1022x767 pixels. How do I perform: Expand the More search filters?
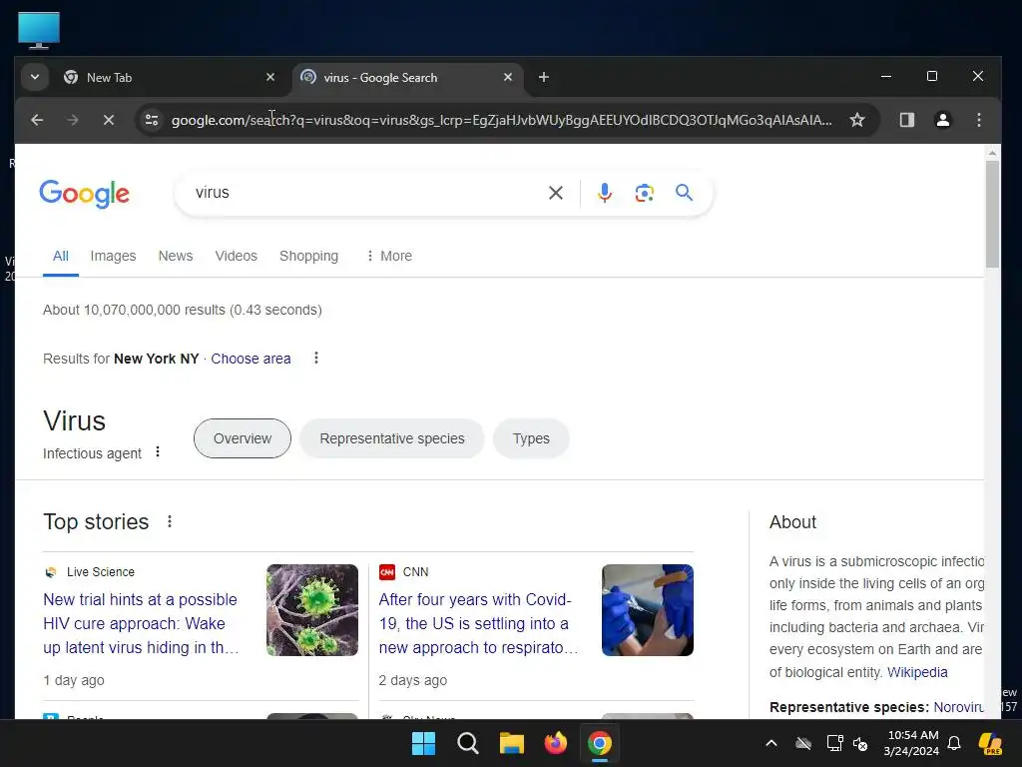(x=389, y=256)
